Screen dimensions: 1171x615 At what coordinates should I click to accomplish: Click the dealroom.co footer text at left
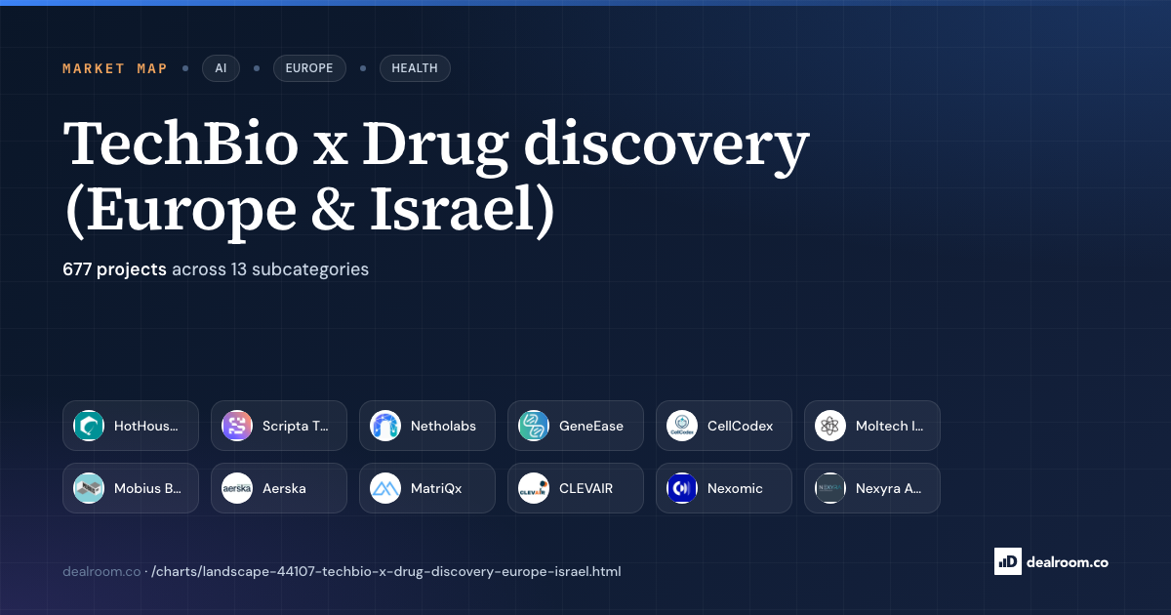(x=101, y=571)
